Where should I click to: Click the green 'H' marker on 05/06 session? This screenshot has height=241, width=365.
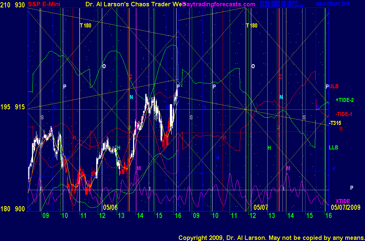tap(119, 148)
